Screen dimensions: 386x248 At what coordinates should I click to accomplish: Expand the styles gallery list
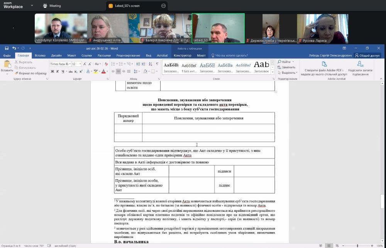pos(273,73)
